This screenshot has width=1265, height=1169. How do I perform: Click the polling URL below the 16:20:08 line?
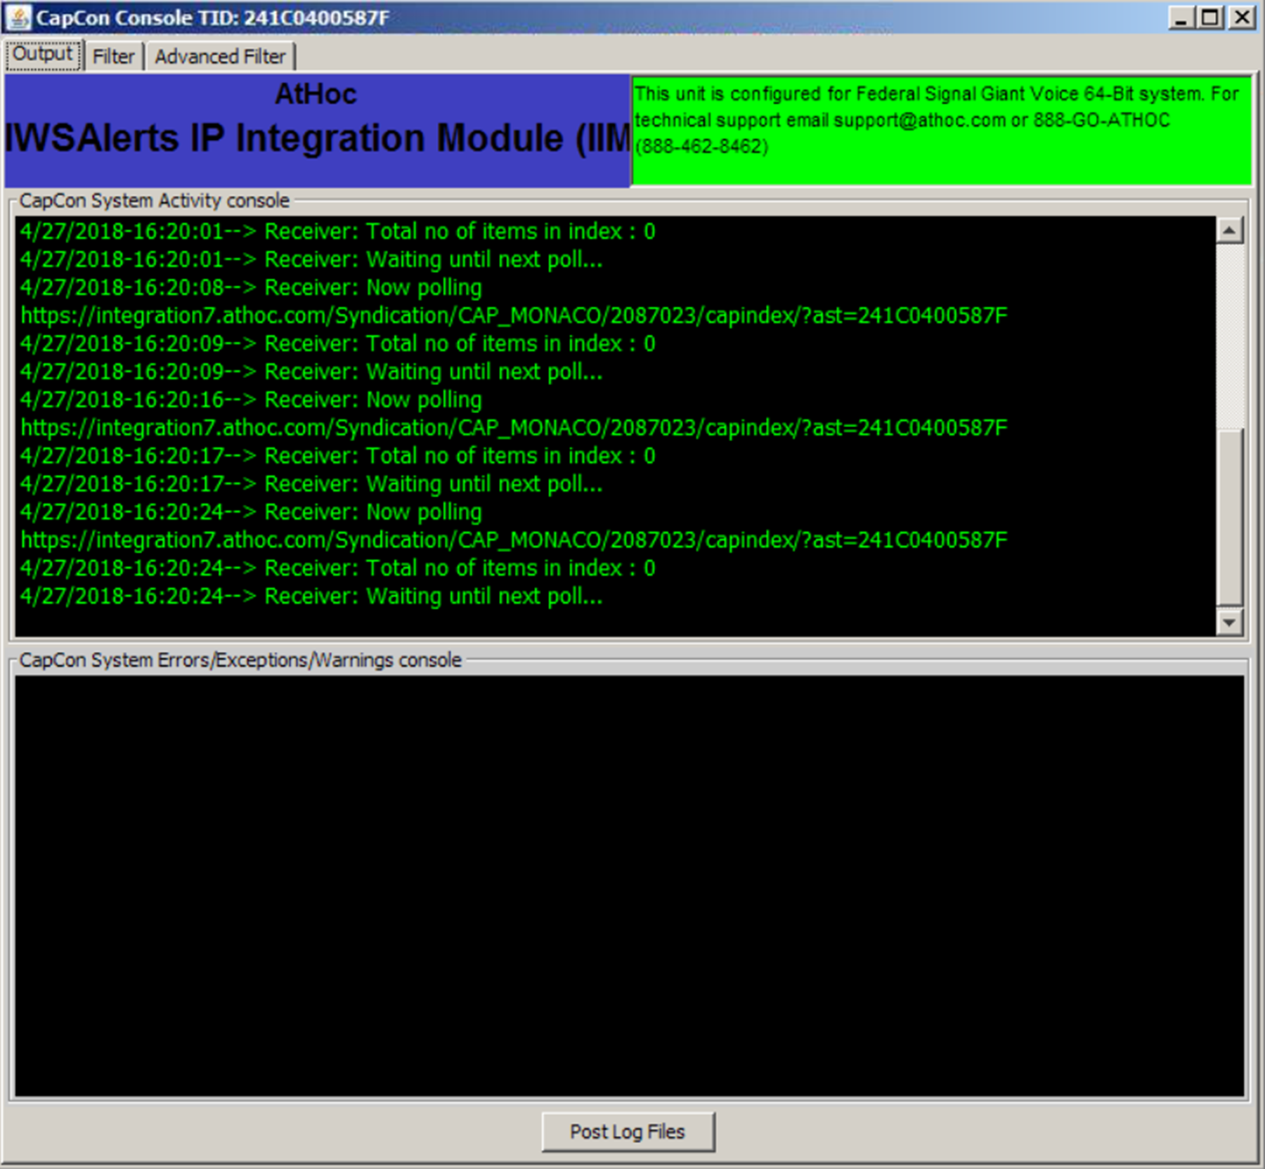[x=514, y=315]
